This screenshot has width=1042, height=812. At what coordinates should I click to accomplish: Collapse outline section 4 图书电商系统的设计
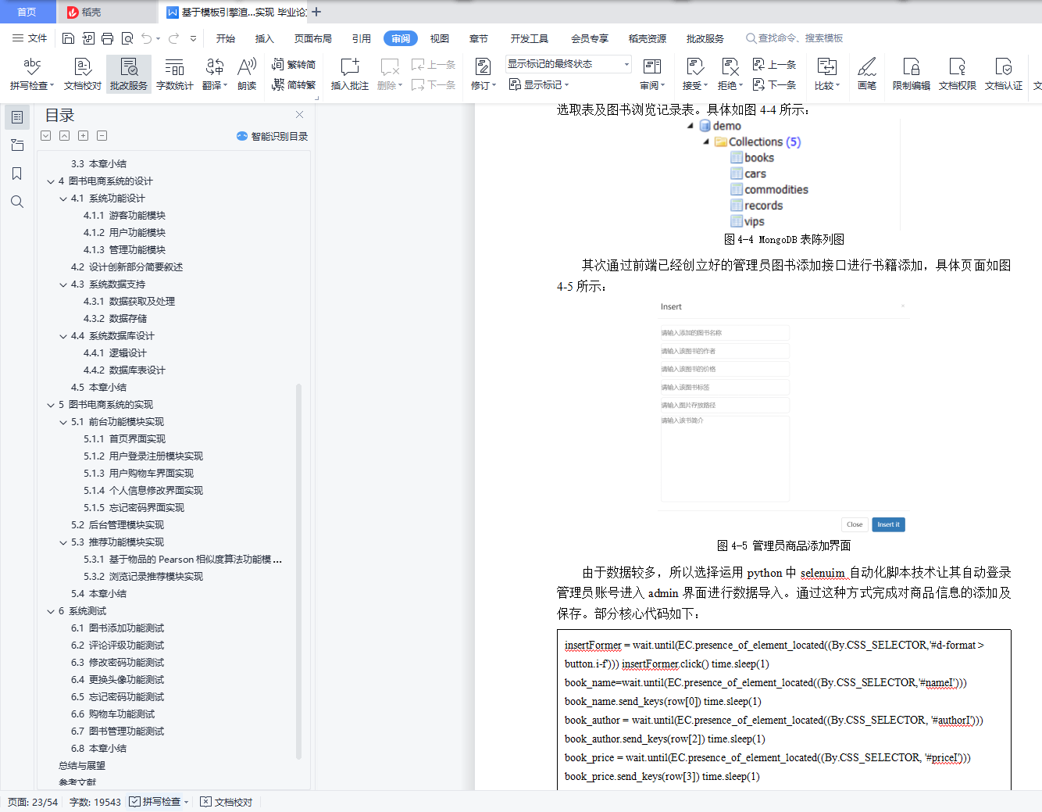point(51,181)
